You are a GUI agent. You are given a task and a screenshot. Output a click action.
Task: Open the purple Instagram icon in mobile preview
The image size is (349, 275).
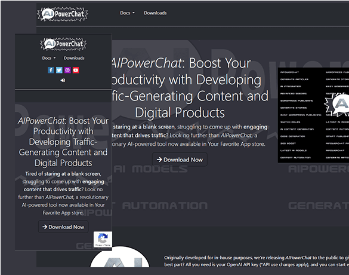point(67,71)
